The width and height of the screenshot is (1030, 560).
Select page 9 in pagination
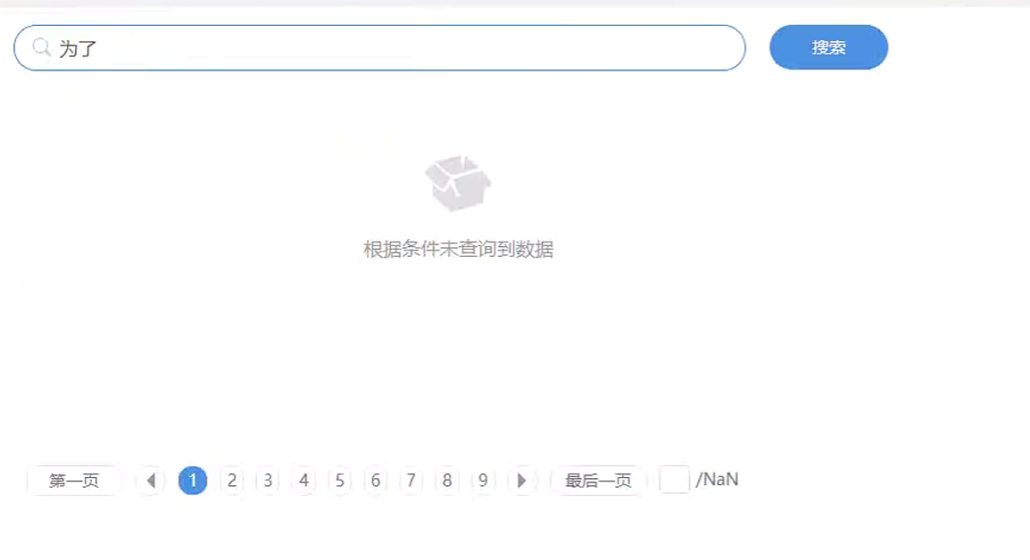[483, 481]
